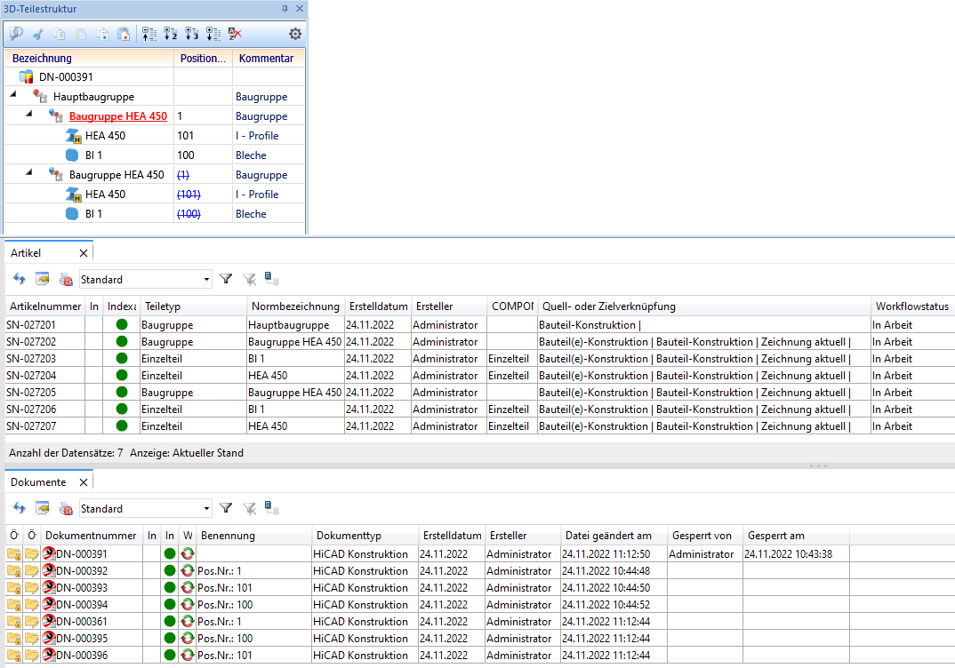955x668 pixels.
Task: Select the Dokumente tab
Action: (x=37, y=482)
